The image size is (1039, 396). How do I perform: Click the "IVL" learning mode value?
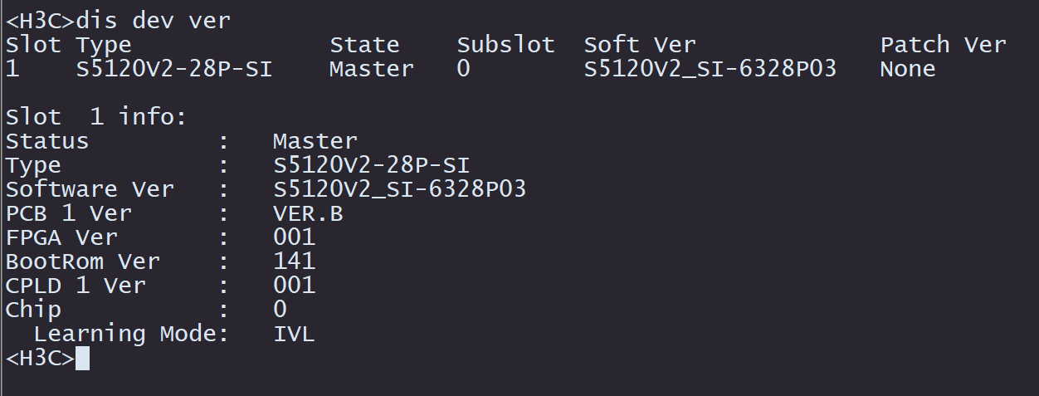tap(295, 334)
